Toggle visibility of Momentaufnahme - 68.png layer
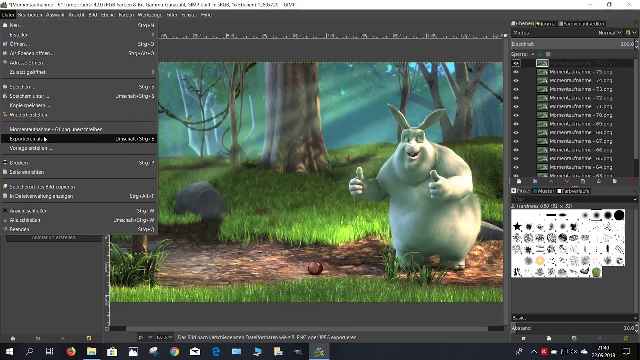The height and width of the screenshot is (360, 640). [x=516, y=132]
